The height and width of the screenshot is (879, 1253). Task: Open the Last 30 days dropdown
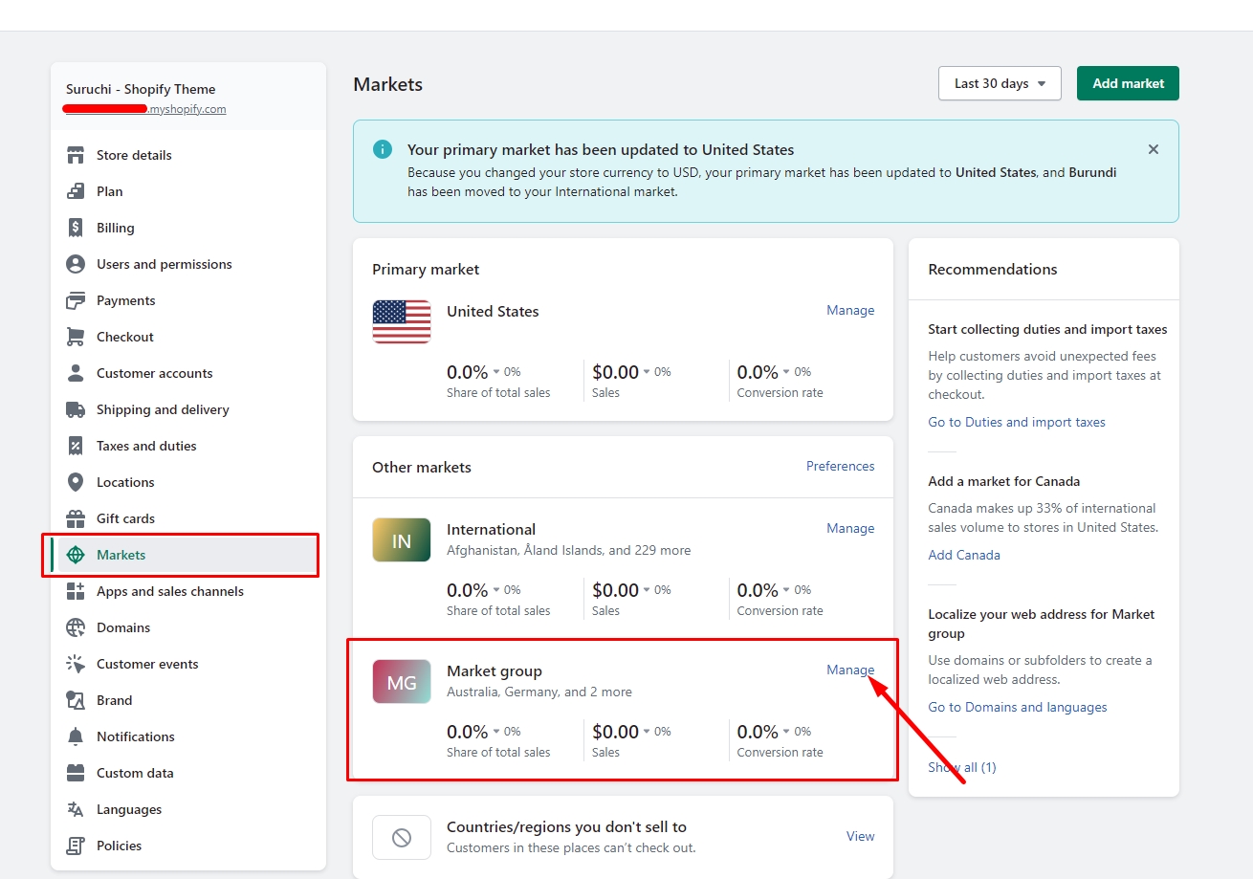1000,83
